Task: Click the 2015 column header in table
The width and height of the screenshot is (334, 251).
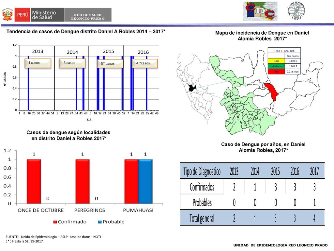Action: [x=275, y=171]
